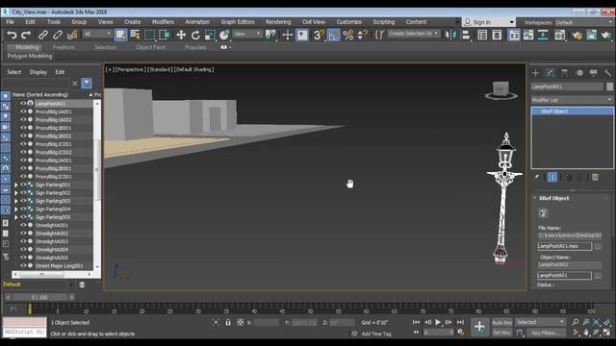Jump to the start frame
Screen dimensions: 616x346
416,323
